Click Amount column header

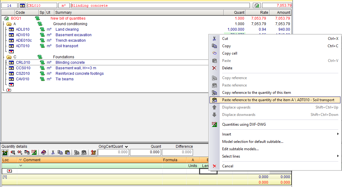coord(281,12)
